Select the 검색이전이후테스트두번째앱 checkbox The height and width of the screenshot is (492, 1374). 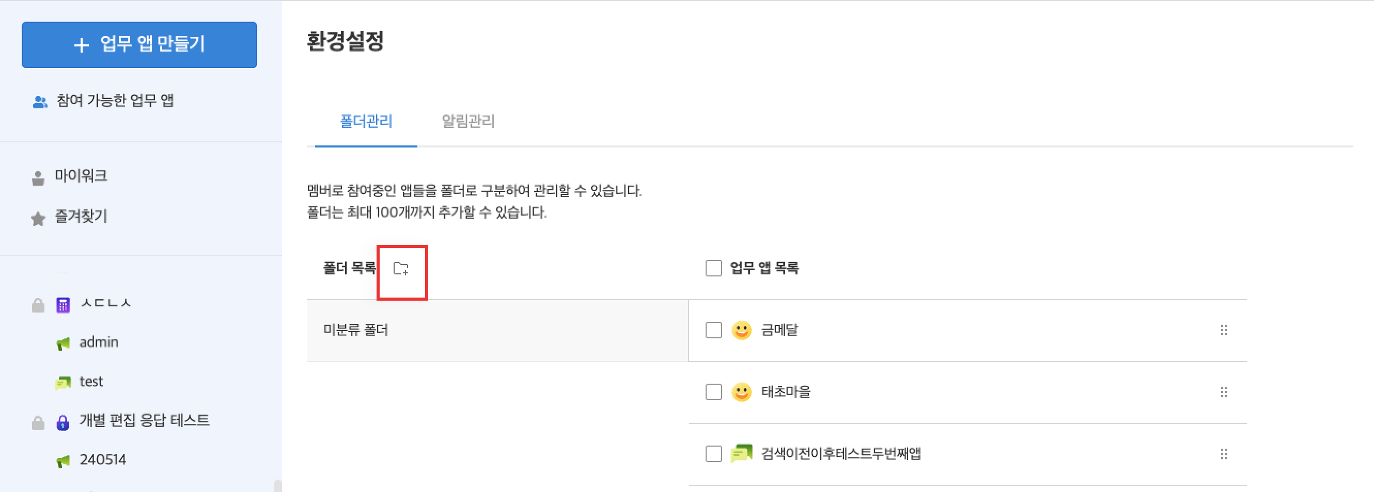click(714, 454)
